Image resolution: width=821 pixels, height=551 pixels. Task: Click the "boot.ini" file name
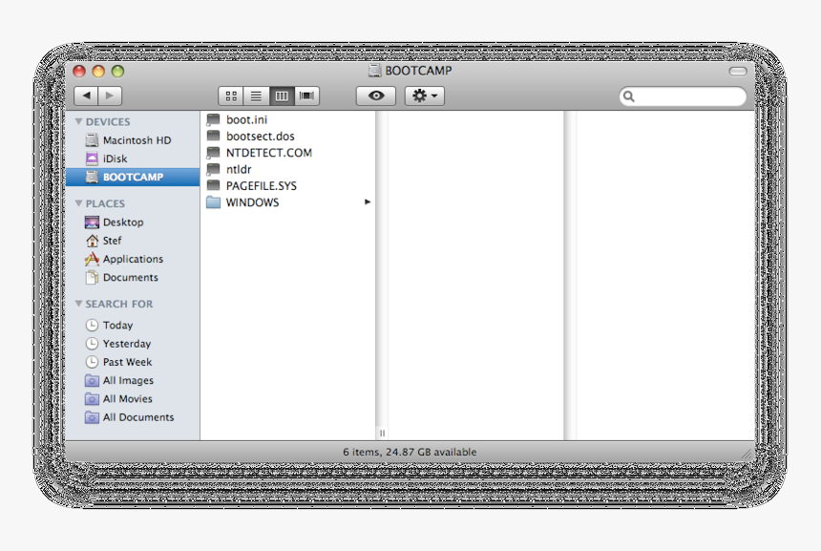click(246, 120)
